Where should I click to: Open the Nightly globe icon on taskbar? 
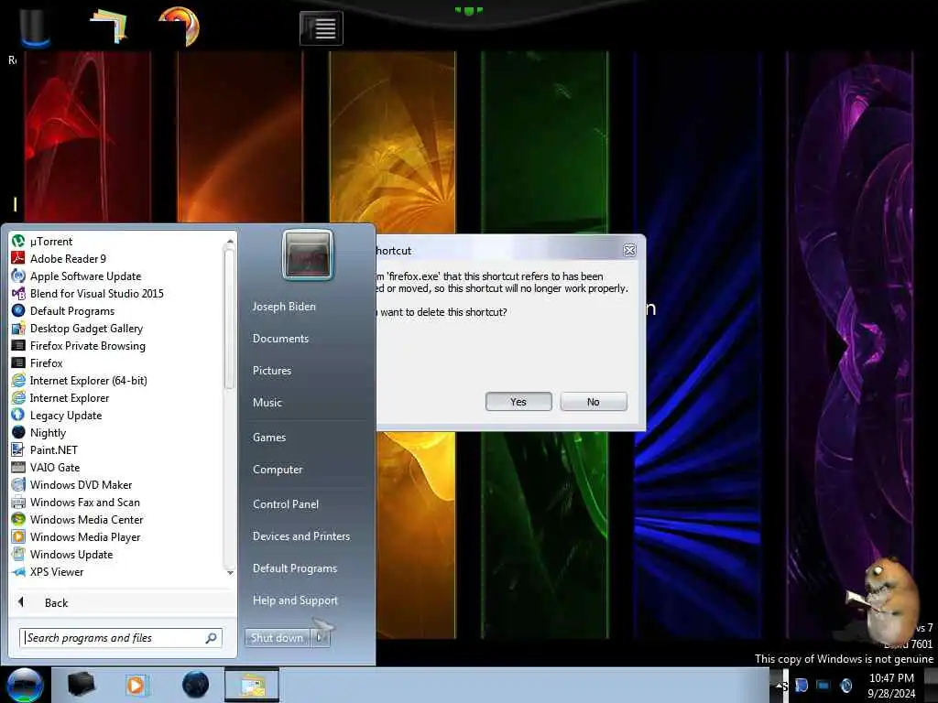tap(196, 685)
